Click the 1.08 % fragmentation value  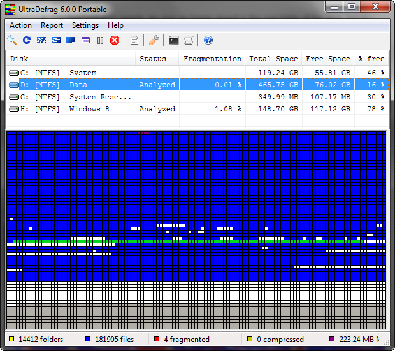pyautogui.click(x=228, y=109)
